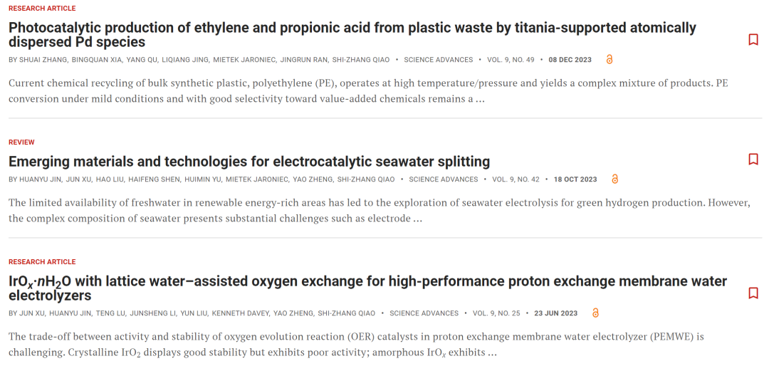Open Emerging materials and technologies review title
This screenshot has width=769, height=366.
point(249,162)
